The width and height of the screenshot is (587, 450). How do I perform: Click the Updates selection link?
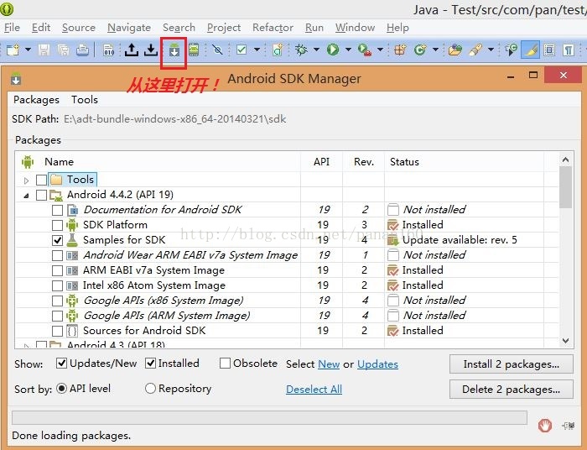[x=377, y=364]
